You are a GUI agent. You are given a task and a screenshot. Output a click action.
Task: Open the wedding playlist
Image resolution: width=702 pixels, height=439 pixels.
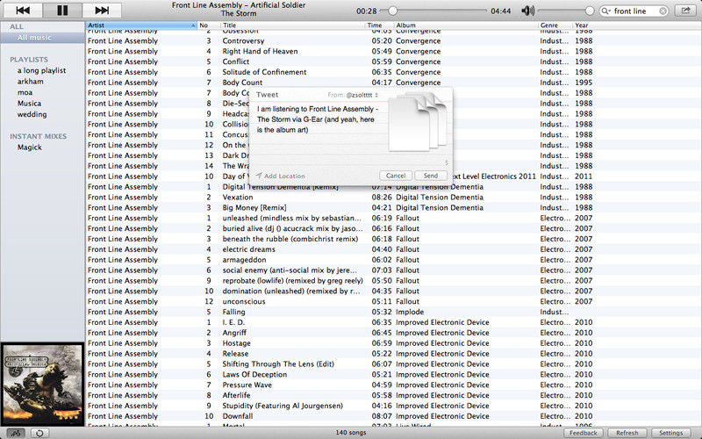coord(32,114)
